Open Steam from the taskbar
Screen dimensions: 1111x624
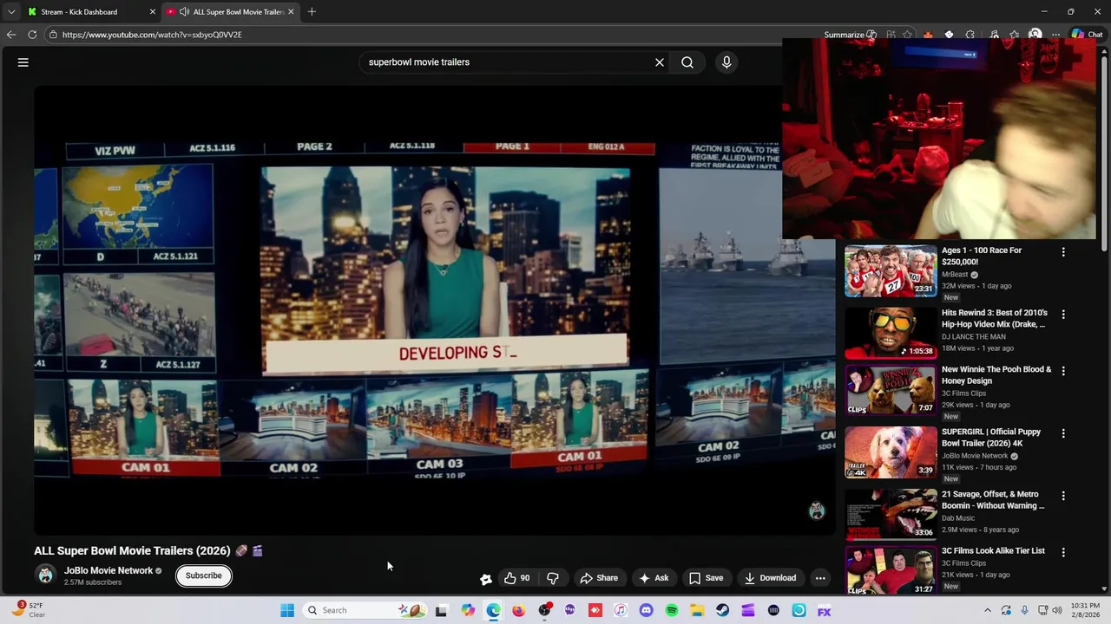coord(722,610)
